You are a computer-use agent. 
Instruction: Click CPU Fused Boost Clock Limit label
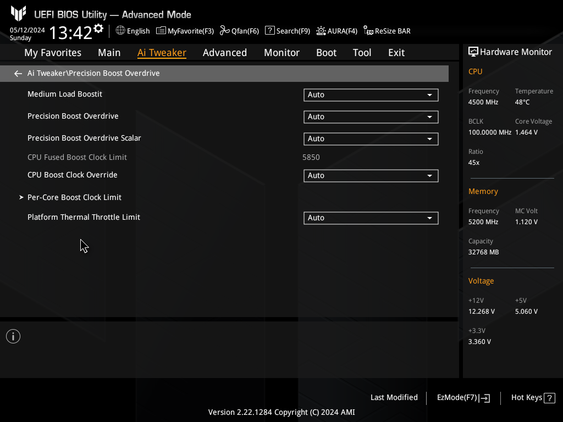coord(77,157)
